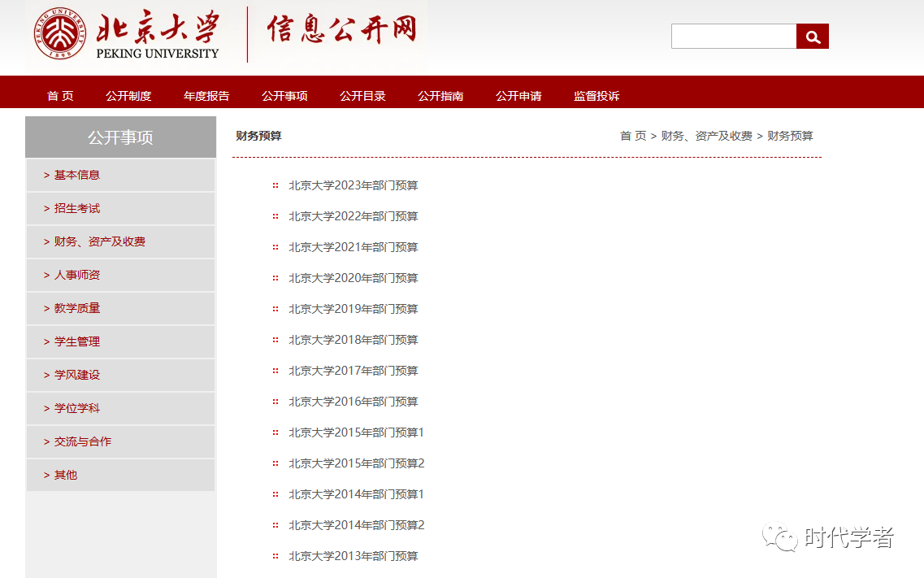This screenshot has width=924, height=578.
Task: Click the 财务预算 breadcrumb at the end
Action: pyautogui.click(x=790, y=136)
